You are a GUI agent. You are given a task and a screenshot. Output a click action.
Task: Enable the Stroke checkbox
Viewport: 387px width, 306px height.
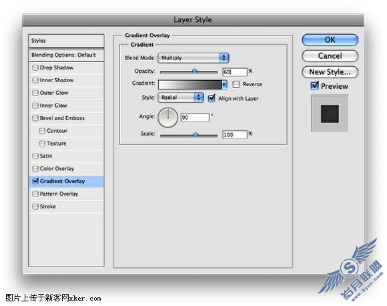pos(35,206)
